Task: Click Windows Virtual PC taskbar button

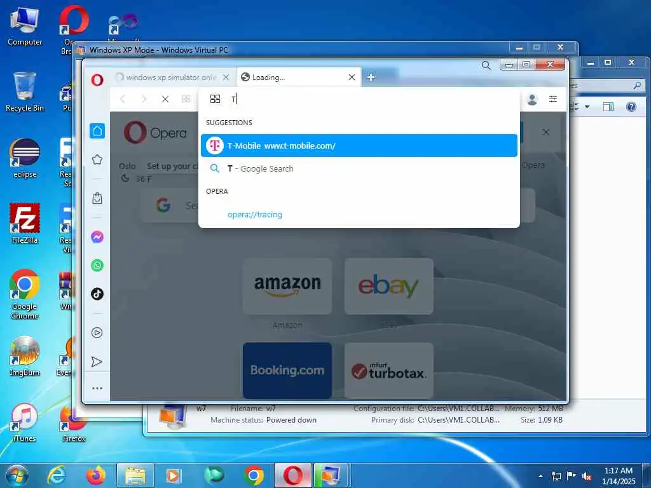Action: tap(331, 475)
